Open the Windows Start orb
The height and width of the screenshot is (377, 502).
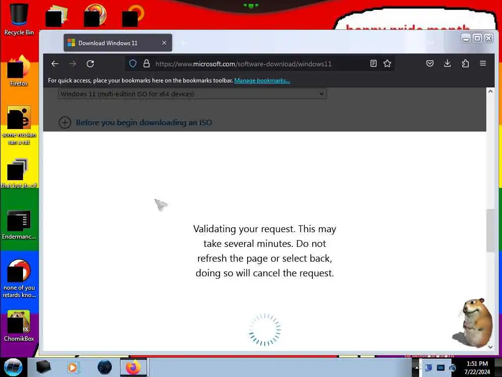pyautogui.click(x=13, y=367)
